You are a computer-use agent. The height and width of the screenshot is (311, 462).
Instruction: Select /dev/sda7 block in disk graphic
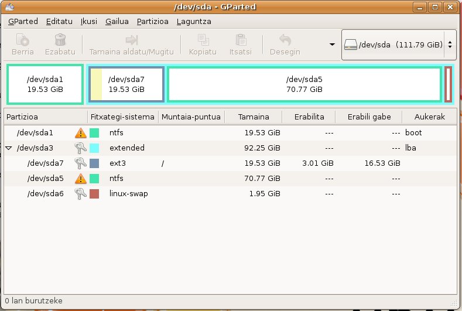[126, 84]
